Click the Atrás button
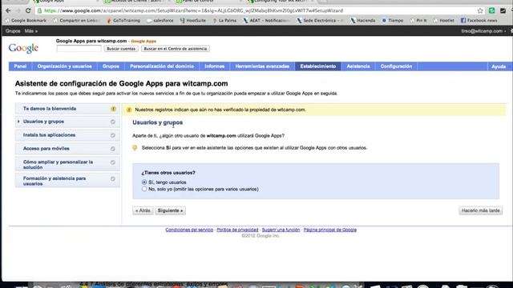This screenshot has height=288, width=513. (x=143, y=210)
